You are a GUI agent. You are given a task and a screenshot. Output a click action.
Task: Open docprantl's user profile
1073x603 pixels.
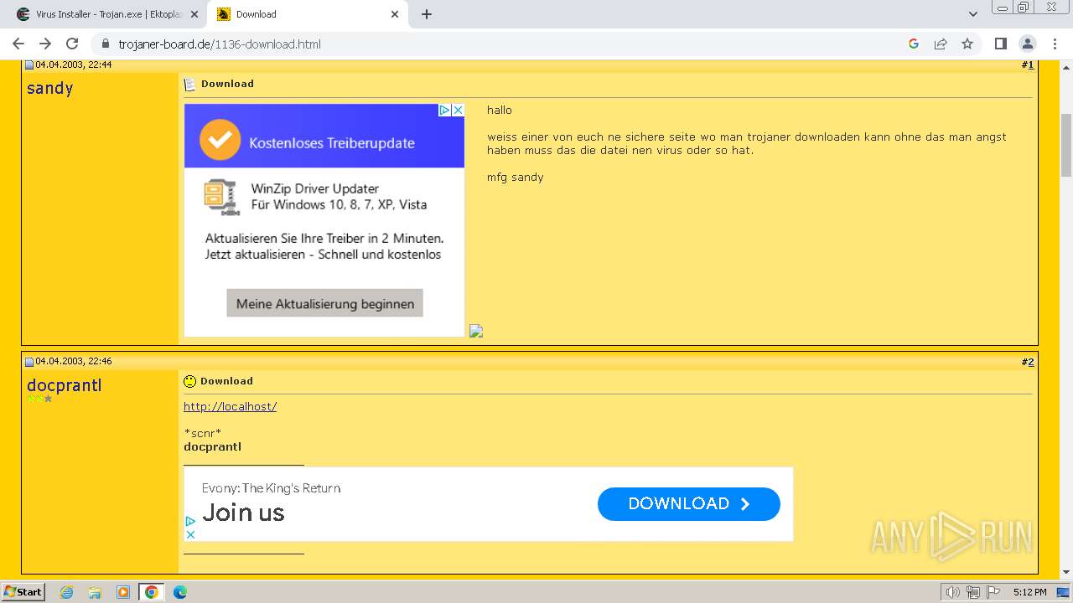click(x=64, y=385)
